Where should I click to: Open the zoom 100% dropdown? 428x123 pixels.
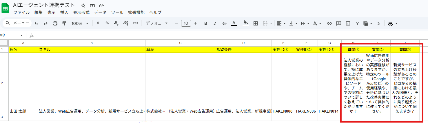[x=80, y=23]
